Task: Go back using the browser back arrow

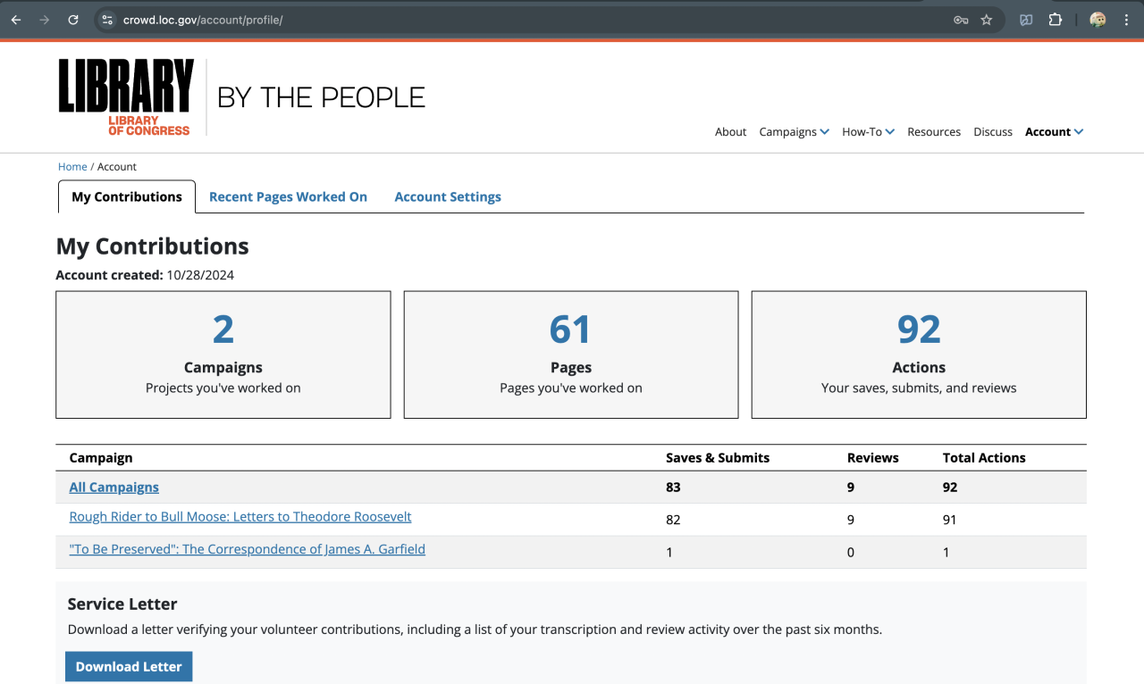Action: (x=16, y=20)
